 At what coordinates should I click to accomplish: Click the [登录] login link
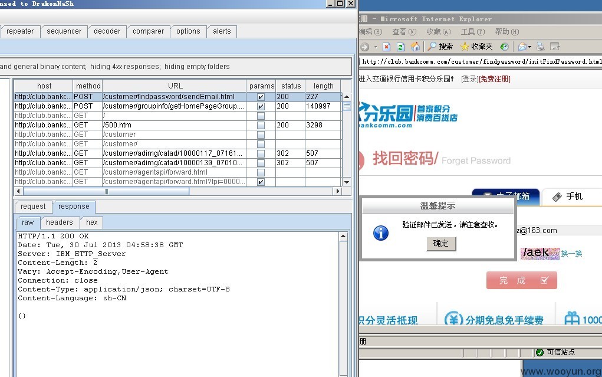(x=469, y=79)
